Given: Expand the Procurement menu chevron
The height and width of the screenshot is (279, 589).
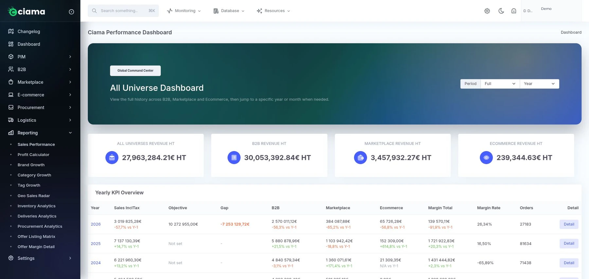Looking at the screenshot, I should click(70, 107).
